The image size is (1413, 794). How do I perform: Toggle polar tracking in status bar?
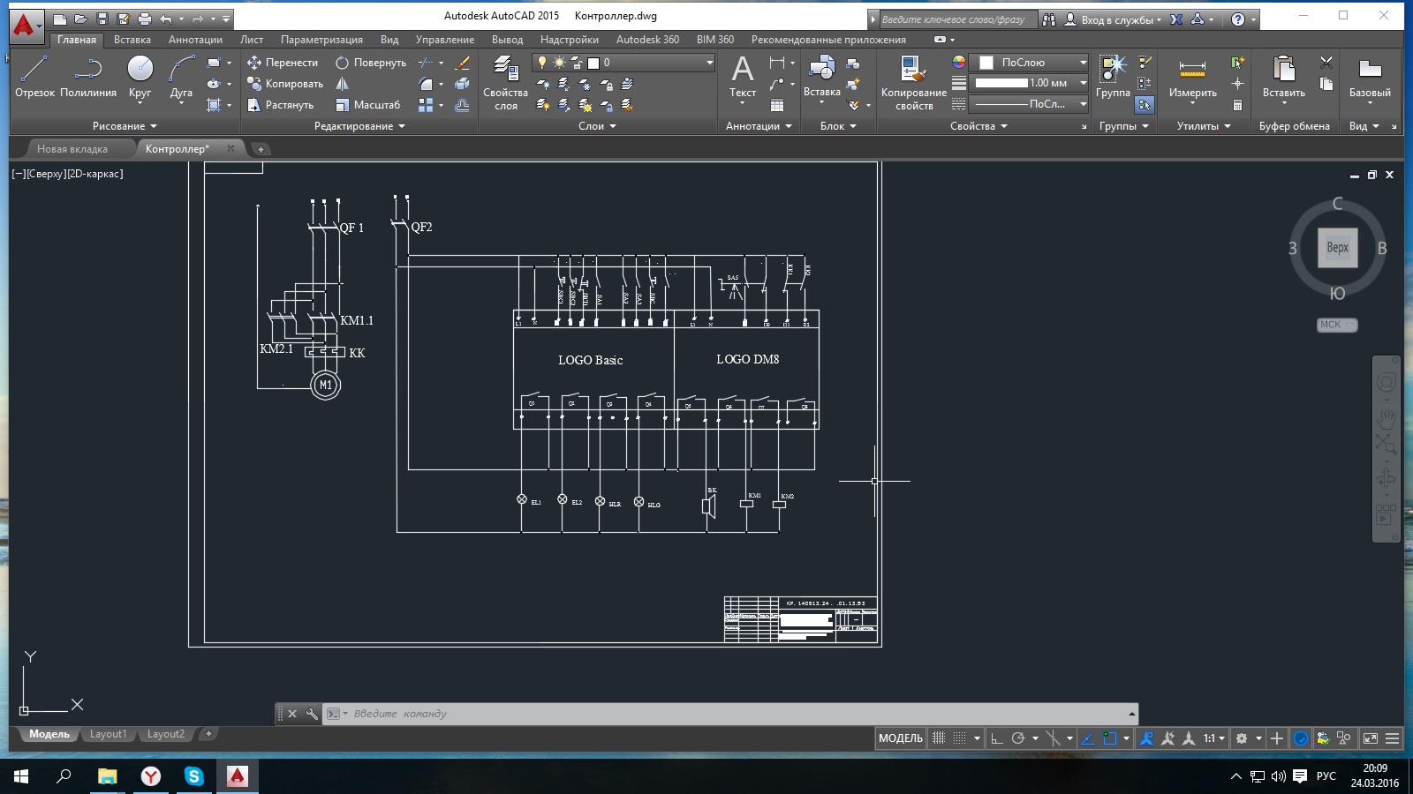[1018, 738]
